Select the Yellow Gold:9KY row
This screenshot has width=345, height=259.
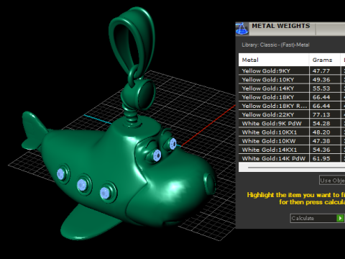[x=292, y=71]
